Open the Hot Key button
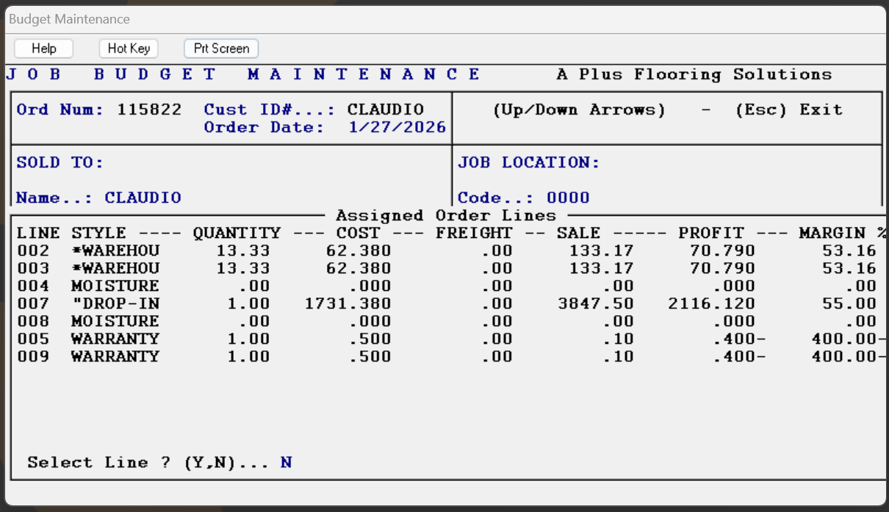The height and width of the screenshot is (512, 889). (129, 48)
